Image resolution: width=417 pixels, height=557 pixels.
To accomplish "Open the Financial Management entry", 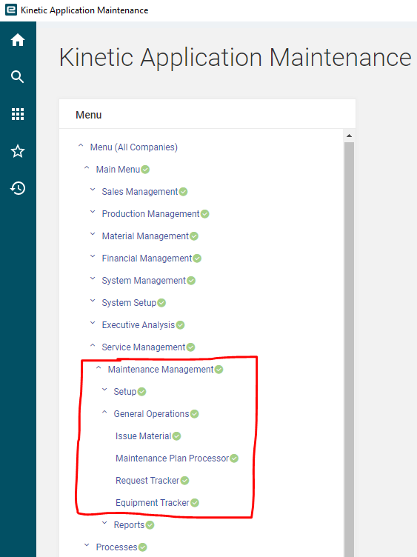I will pos(147,259).
